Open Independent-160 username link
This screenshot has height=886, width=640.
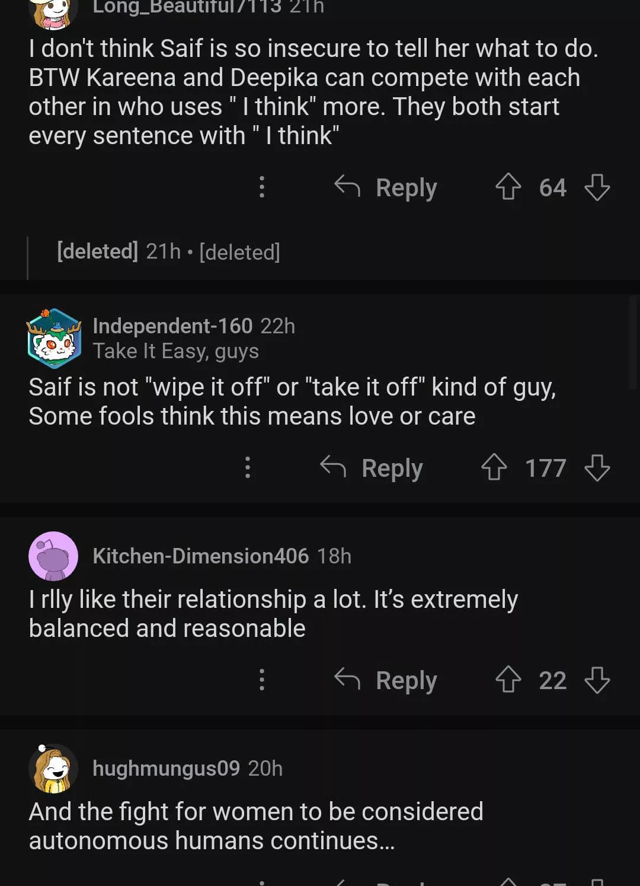[172, 326]
